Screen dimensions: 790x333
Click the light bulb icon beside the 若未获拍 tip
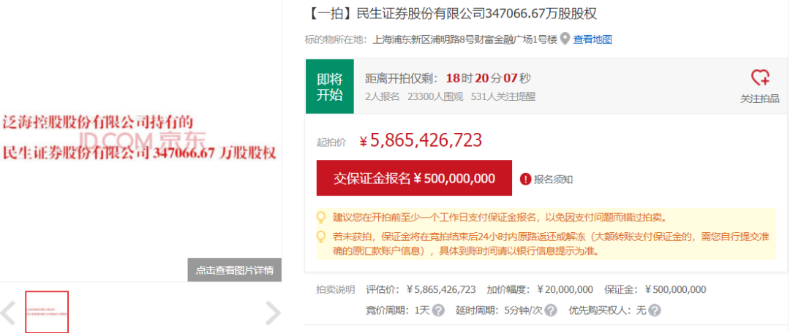pos(320,237)
